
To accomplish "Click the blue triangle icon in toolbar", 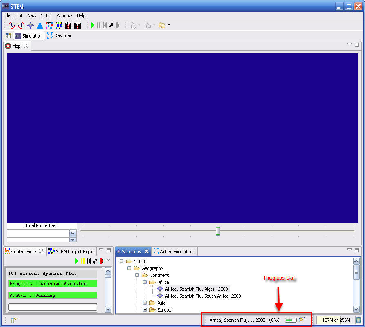I will coord(40,25).
